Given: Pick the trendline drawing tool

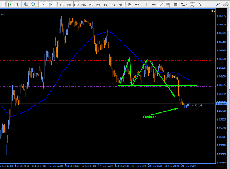Looking at the screenshot, I should click(161, 4).
